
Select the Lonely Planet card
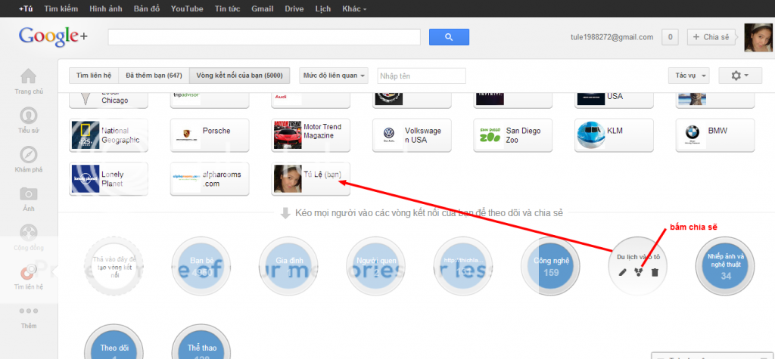tap(109, 179)
